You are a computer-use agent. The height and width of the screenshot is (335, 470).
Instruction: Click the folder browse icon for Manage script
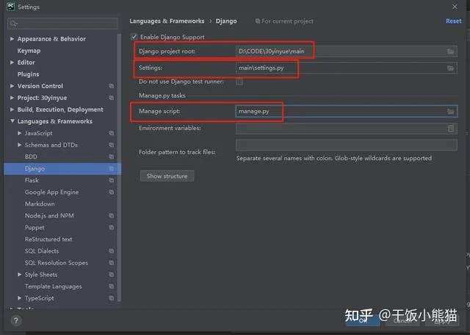coord(450,112)
